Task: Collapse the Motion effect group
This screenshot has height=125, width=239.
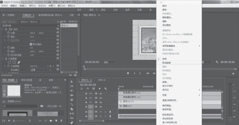Action: click(3, 29)
